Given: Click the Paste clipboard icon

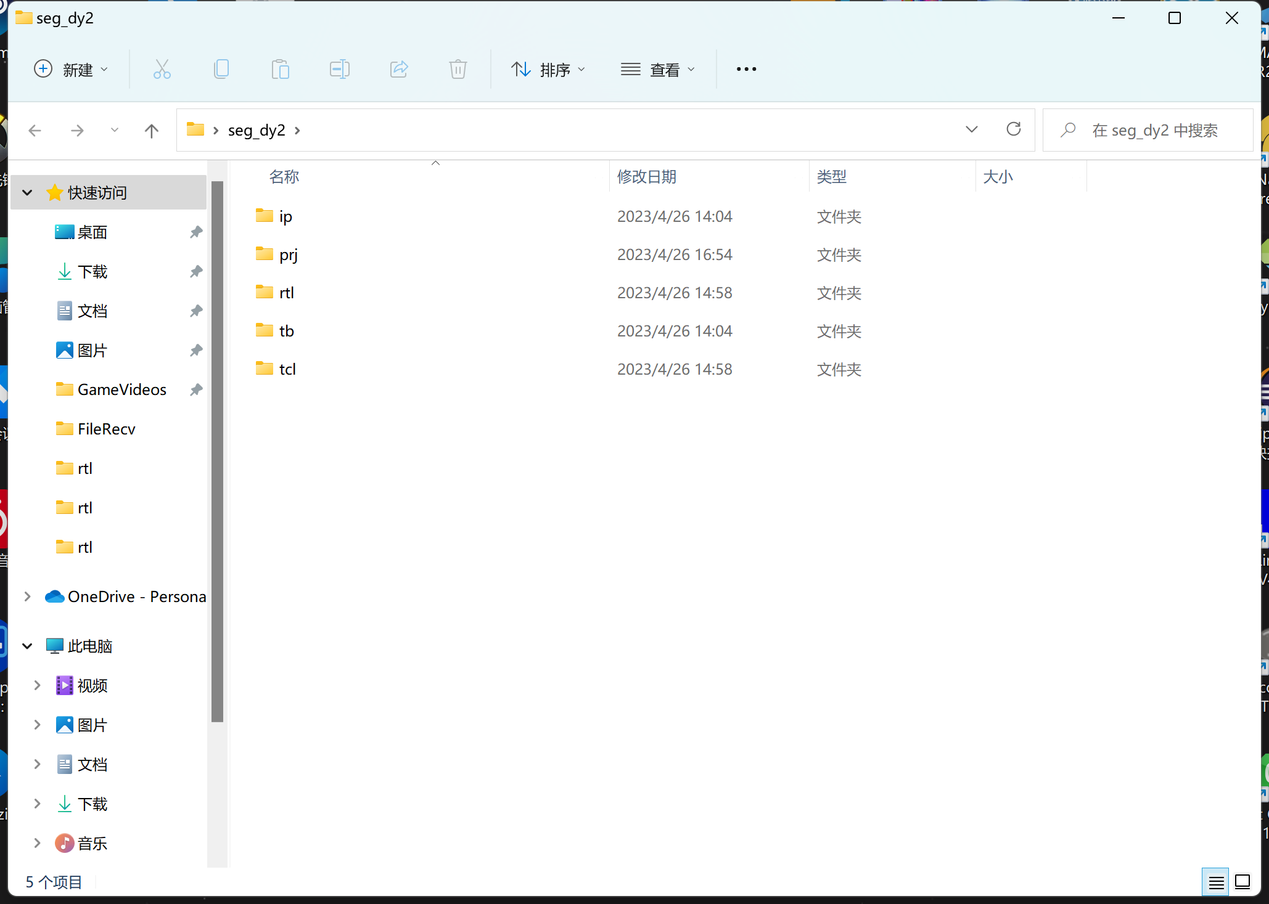Looking at the screenshot, I should [281, 69].
